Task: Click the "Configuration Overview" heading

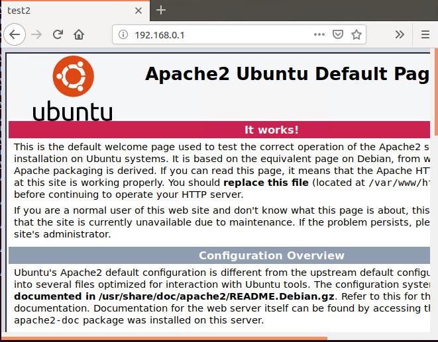Action: tap(272, 255)
